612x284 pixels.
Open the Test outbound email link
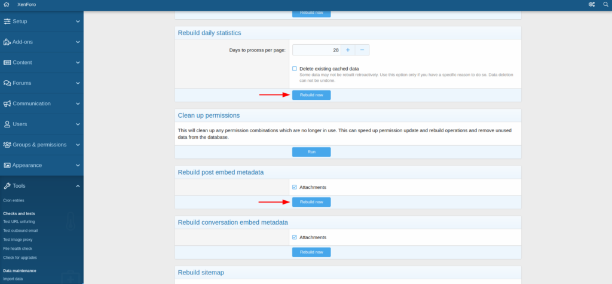(20, 230)
